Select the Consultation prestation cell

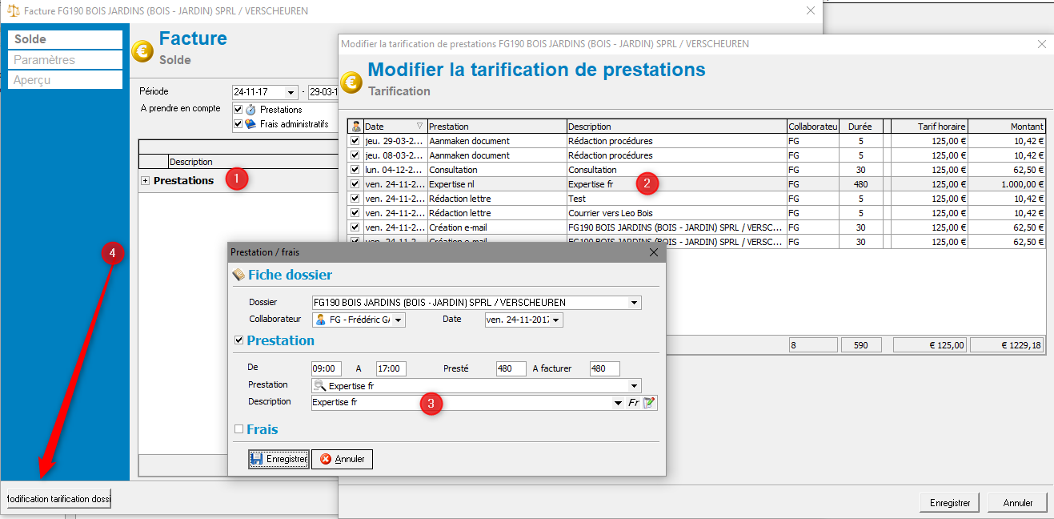tap(497, 170)
